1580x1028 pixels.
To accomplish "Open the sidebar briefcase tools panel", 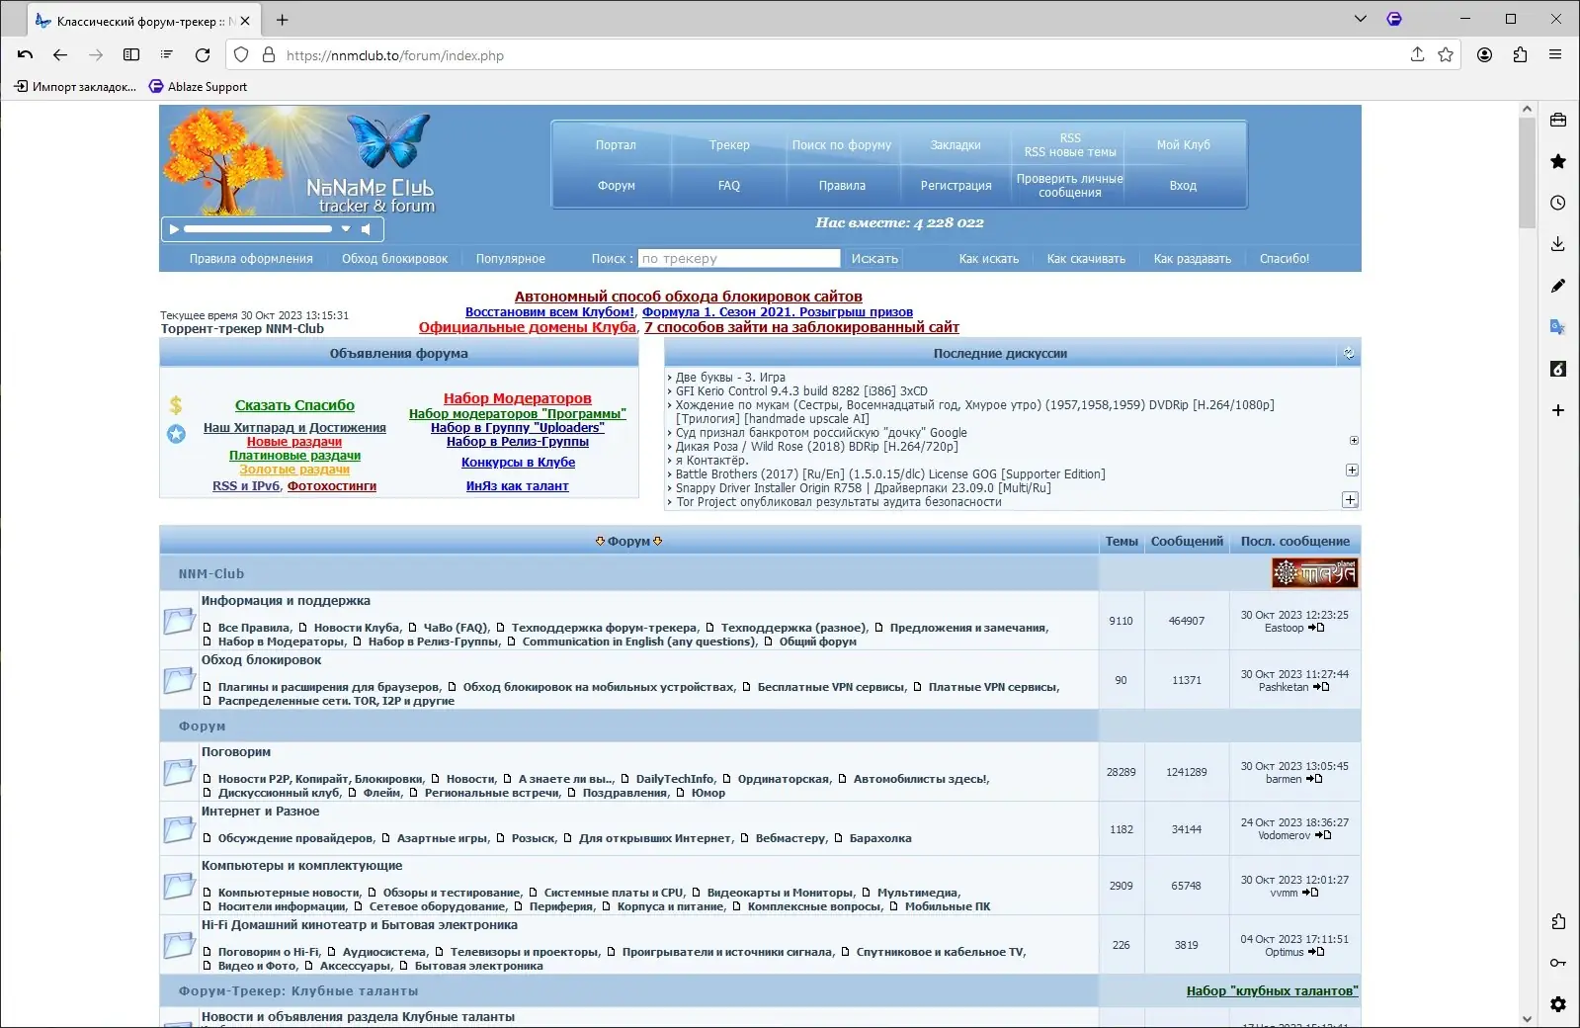I will click(1558, 121).
